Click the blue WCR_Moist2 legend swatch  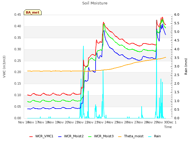[x=60, y=137]
